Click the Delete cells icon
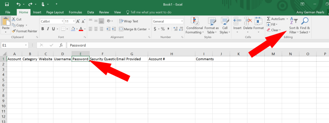329x123 pixels. tap(248, 21)
